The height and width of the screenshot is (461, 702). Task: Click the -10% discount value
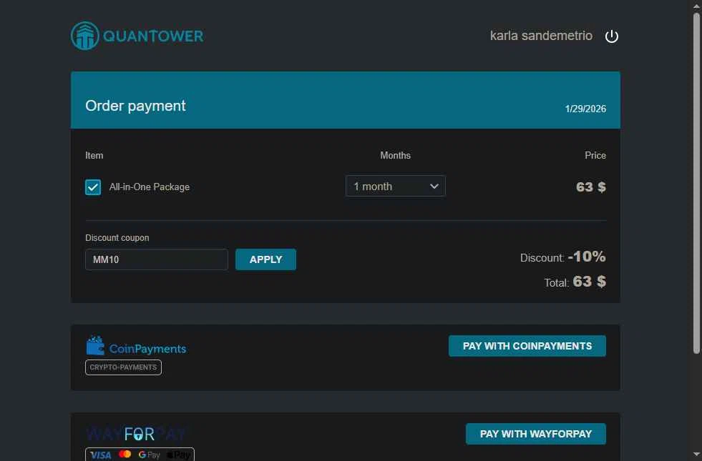click(587, 256)
